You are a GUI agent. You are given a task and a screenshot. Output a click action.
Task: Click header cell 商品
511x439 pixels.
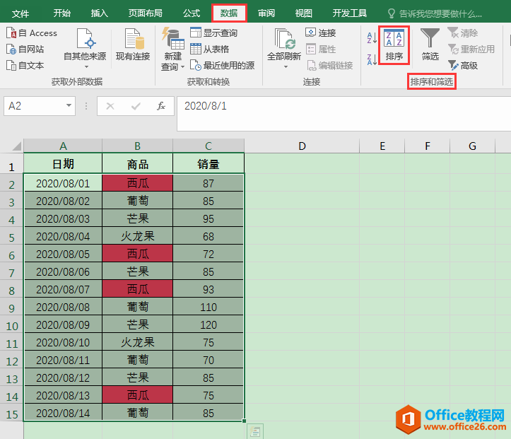138,163
